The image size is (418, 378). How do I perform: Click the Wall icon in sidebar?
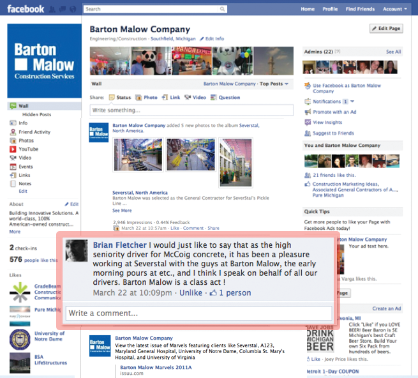[x=13, y=106]
